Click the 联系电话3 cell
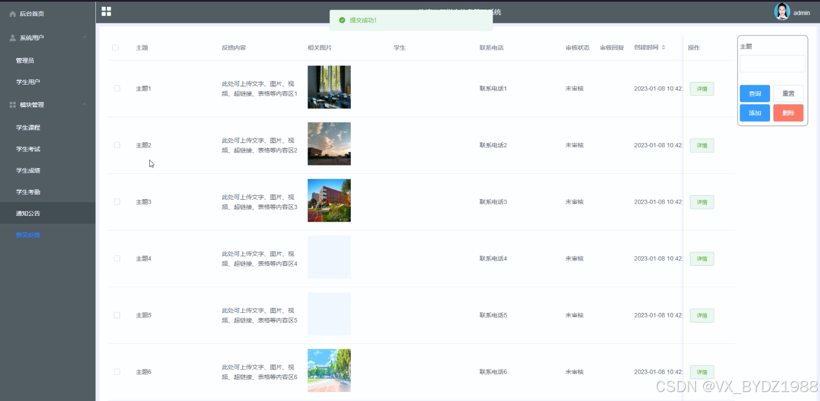 (x=493, y=202)
